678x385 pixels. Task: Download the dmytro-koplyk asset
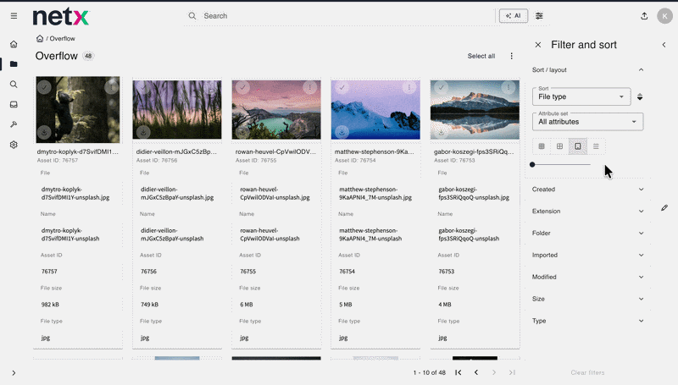tap(44, 132)
